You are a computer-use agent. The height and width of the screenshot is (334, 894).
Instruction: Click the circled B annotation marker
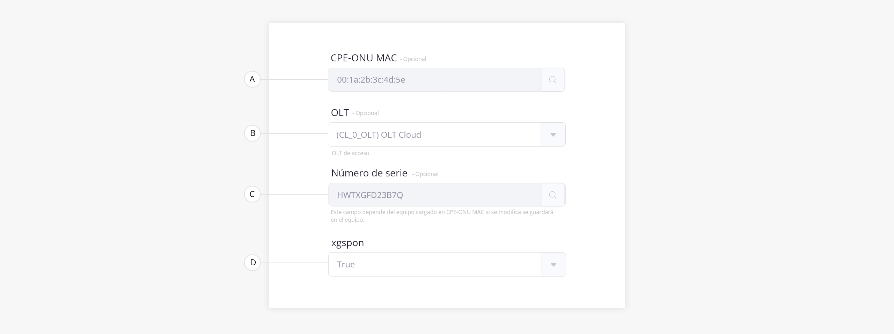pos(252,133)
